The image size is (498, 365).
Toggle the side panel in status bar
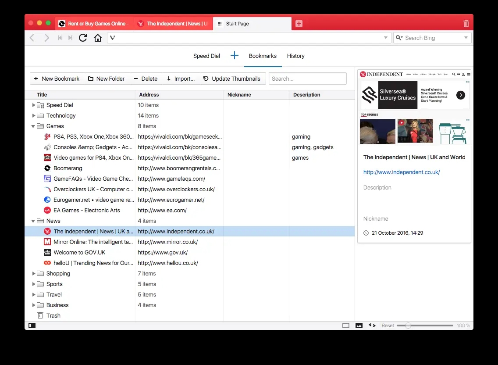pyautogui.click(x=32, y=326)
